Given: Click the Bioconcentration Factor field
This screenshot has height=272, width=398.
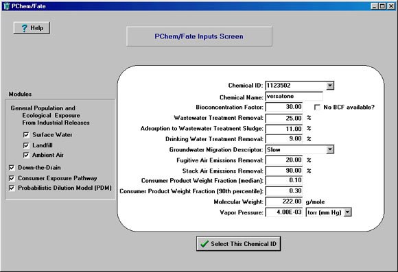Looking at the screenshot, I should (x=284, y=107).
